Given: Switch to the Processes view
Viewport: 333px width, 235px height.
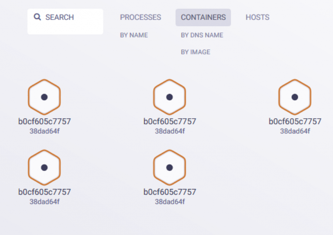Looking at the screenshot, I should click(140, 17).
